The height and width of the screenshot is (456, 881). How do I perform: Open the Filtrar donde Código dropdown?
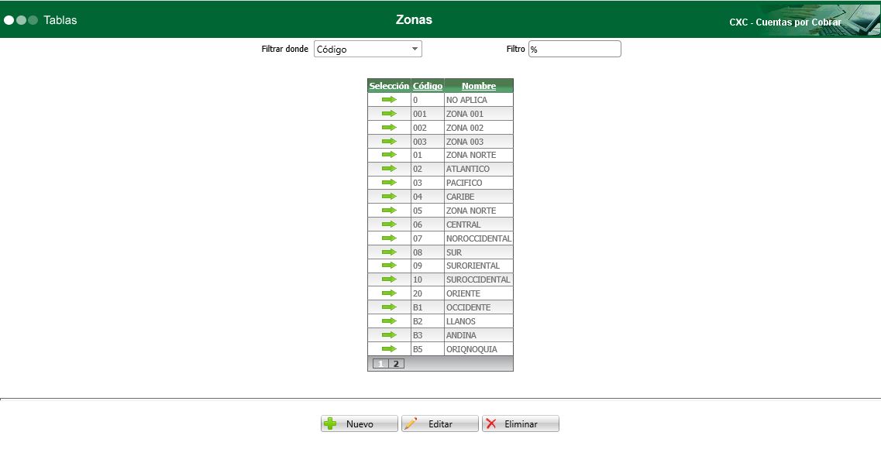click(367, 49)
